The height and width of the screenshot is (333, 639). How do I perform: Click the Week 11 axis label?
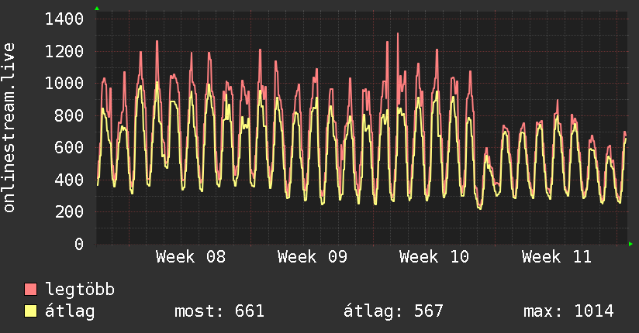556,257
